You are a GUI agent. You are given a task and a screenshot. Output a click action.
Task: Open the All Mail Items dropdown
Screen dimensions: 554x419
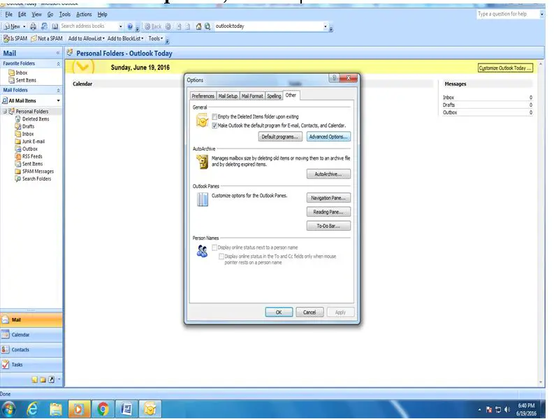point(58,101)
